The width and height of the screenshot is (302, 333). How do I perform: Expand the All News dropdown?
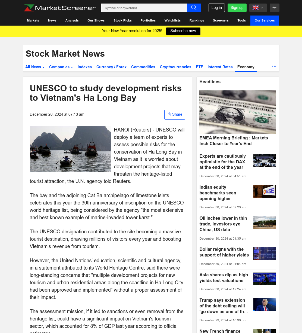pos(35,67)
